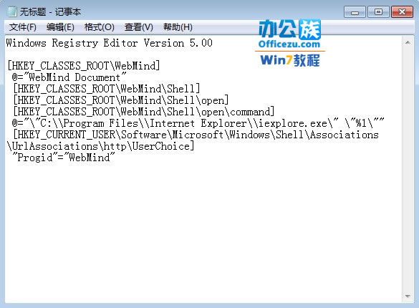Screen dimensions: 419x308
Task: Click the UrlAssociations\http\UserChoice line
Action: coord(100,146)
